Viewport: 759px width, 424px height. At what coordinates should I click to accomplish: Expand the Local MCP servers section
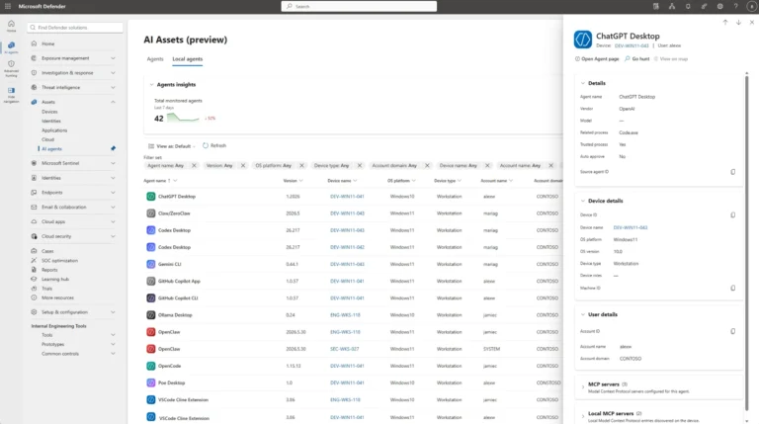click(583, 416)
